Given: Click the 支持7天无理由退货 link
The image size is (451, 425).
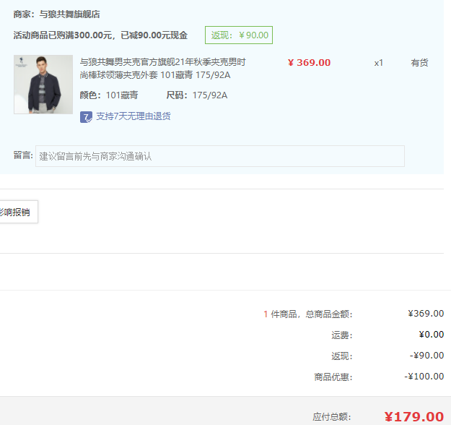Looking at the screenshot, I should coord(133,116).
